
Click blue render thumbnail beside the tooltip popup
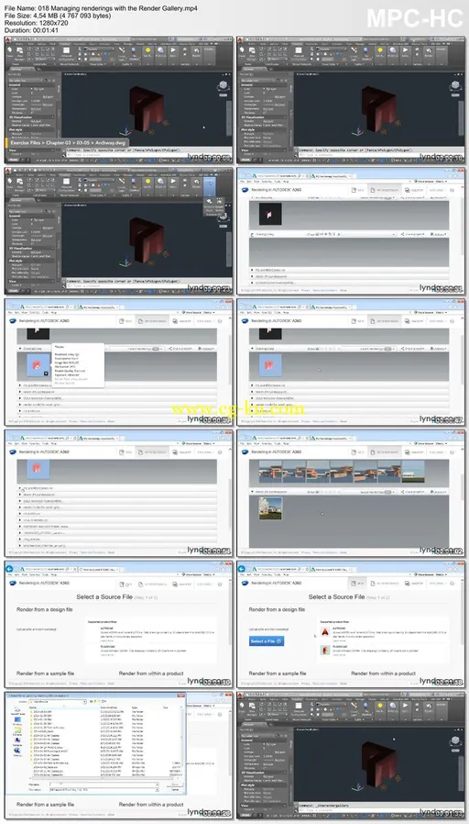(x=38, y=364)
